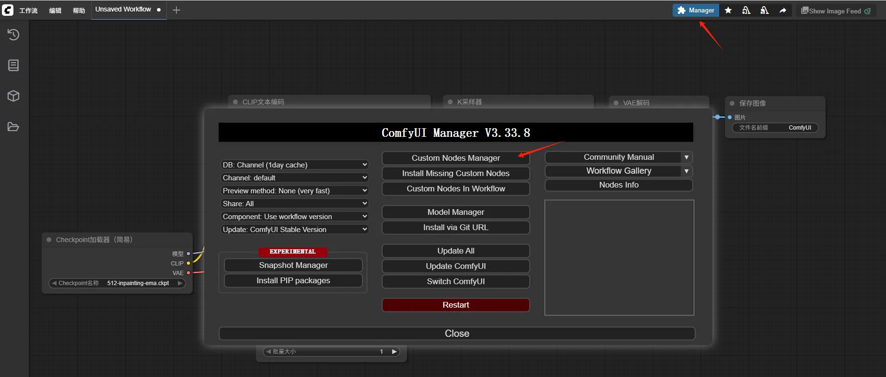Viewport: 886px width, 377px height.
Task: Open Nodes Info
Action: point(619,185)
